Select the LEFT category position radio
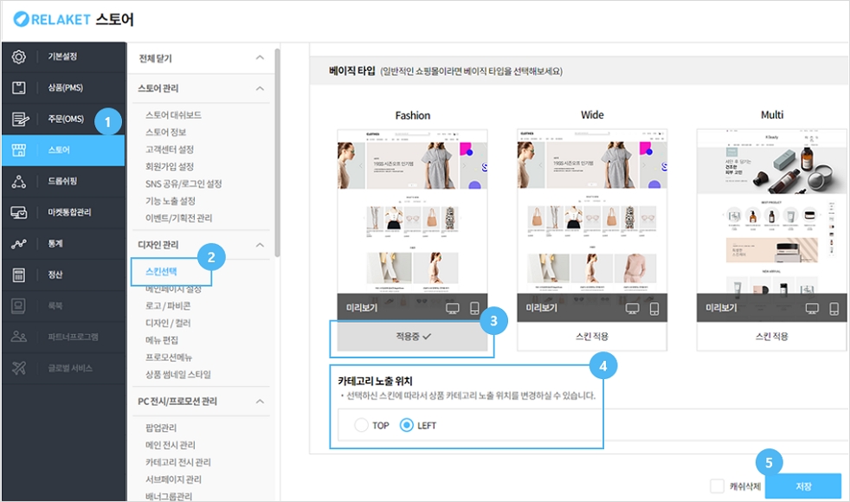Image resolution: width=850 pixels, height=502 pixels. pos(405,426)
